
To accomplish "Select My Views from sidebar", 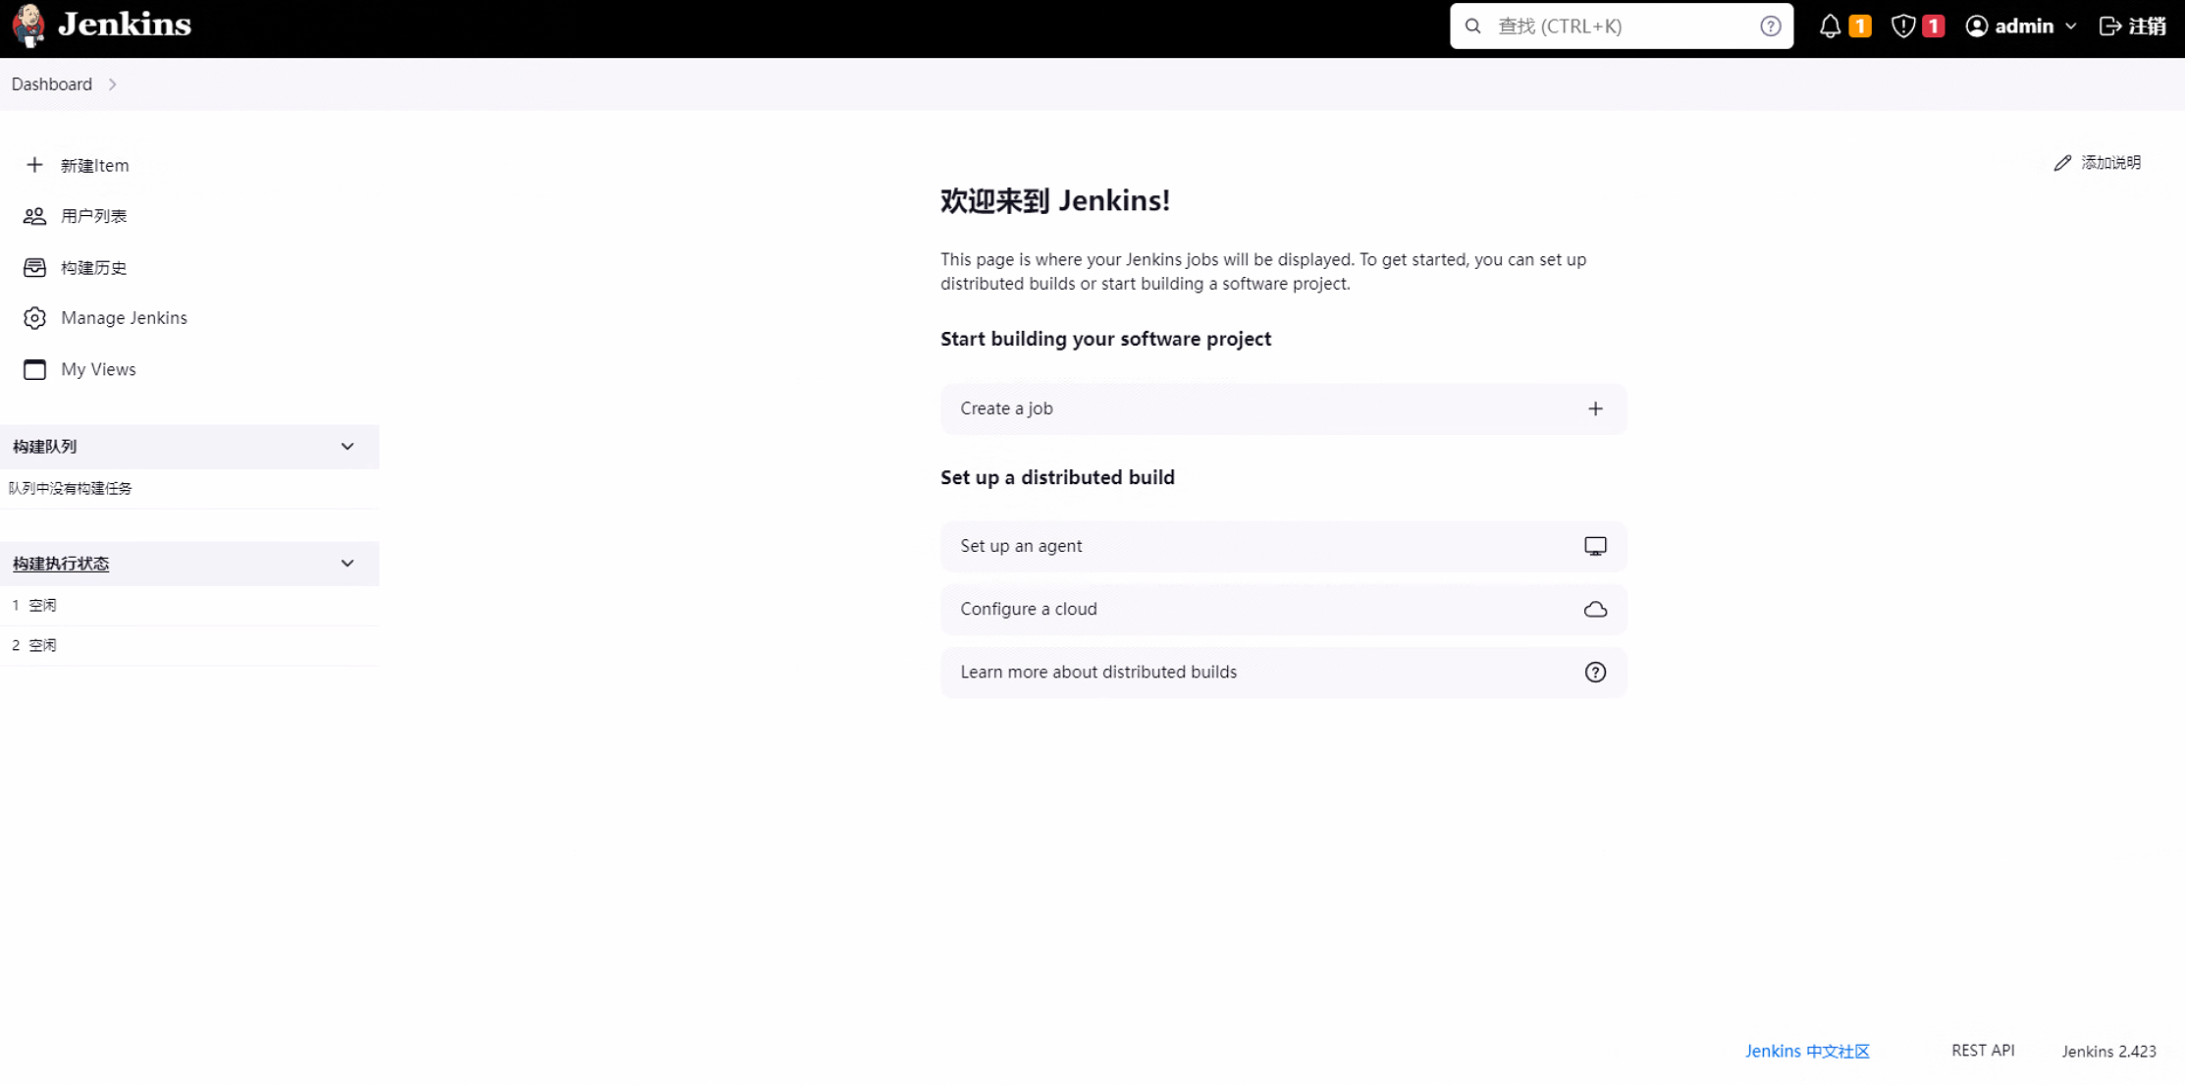I will pos(97,368).
